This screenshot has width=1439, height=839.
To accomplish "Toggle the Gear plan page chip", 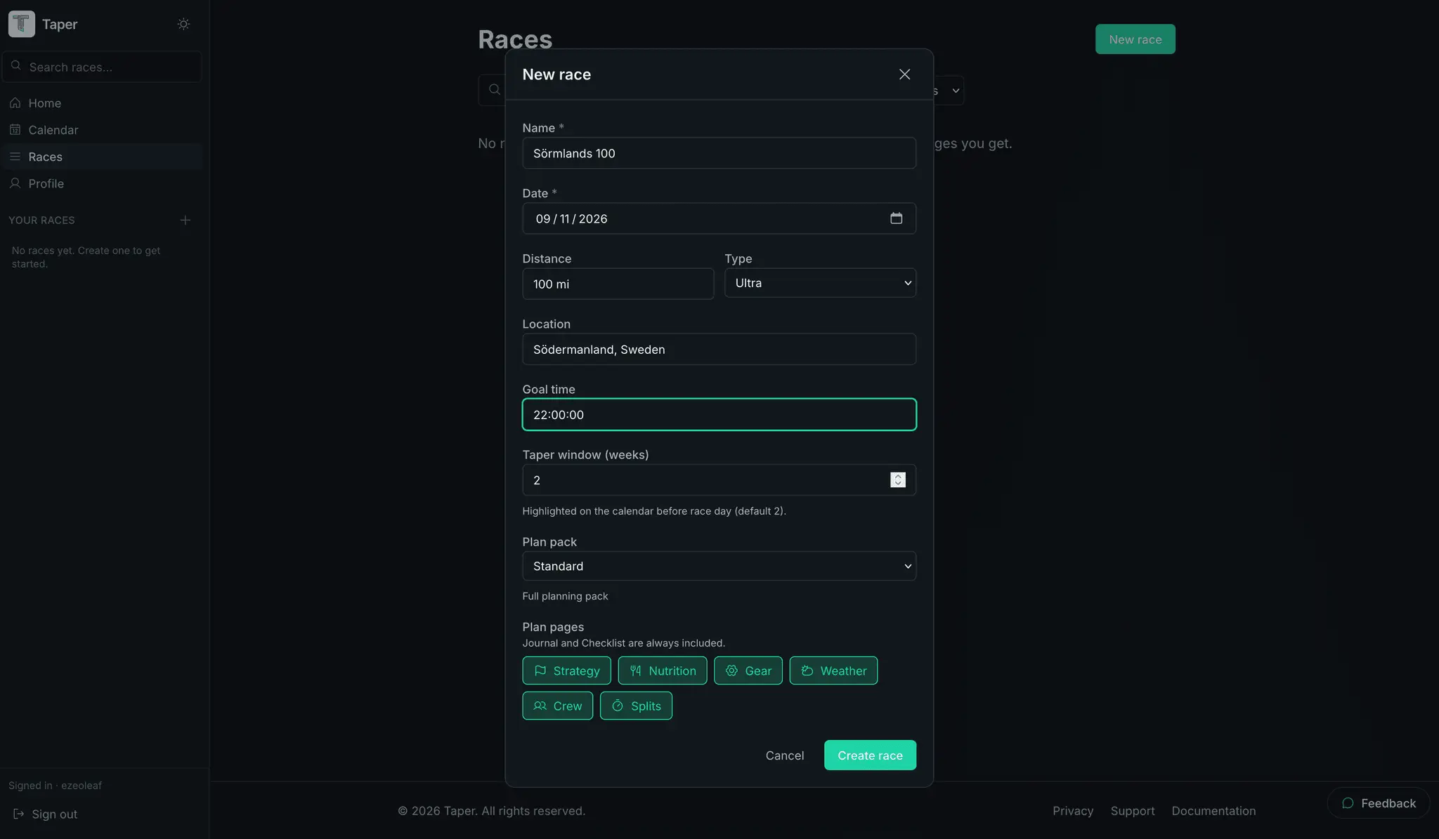I will [x=748, y=670].
